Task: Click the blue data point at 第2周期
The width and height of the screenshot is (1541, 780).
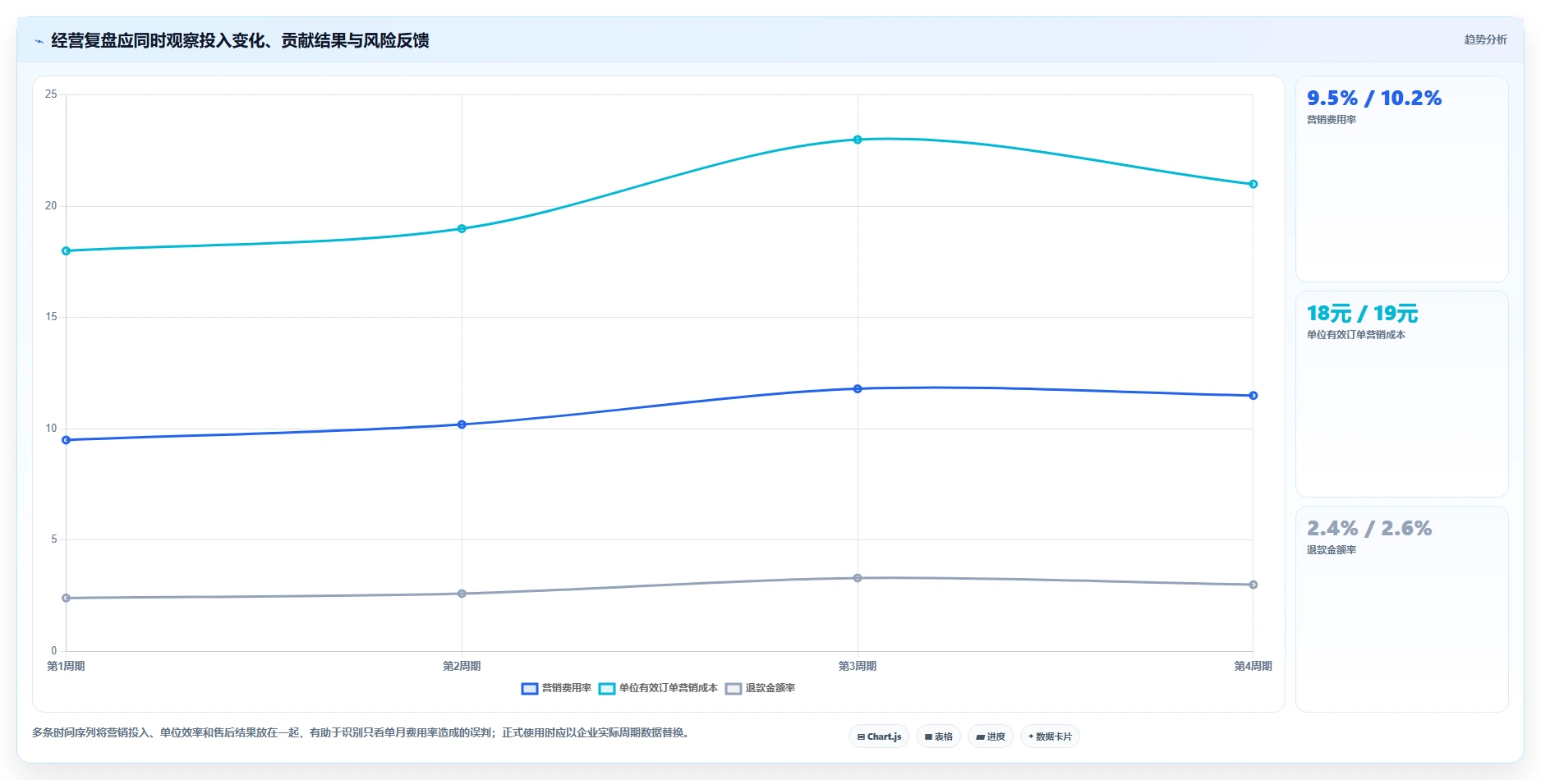Action: [x=462, y=424]
